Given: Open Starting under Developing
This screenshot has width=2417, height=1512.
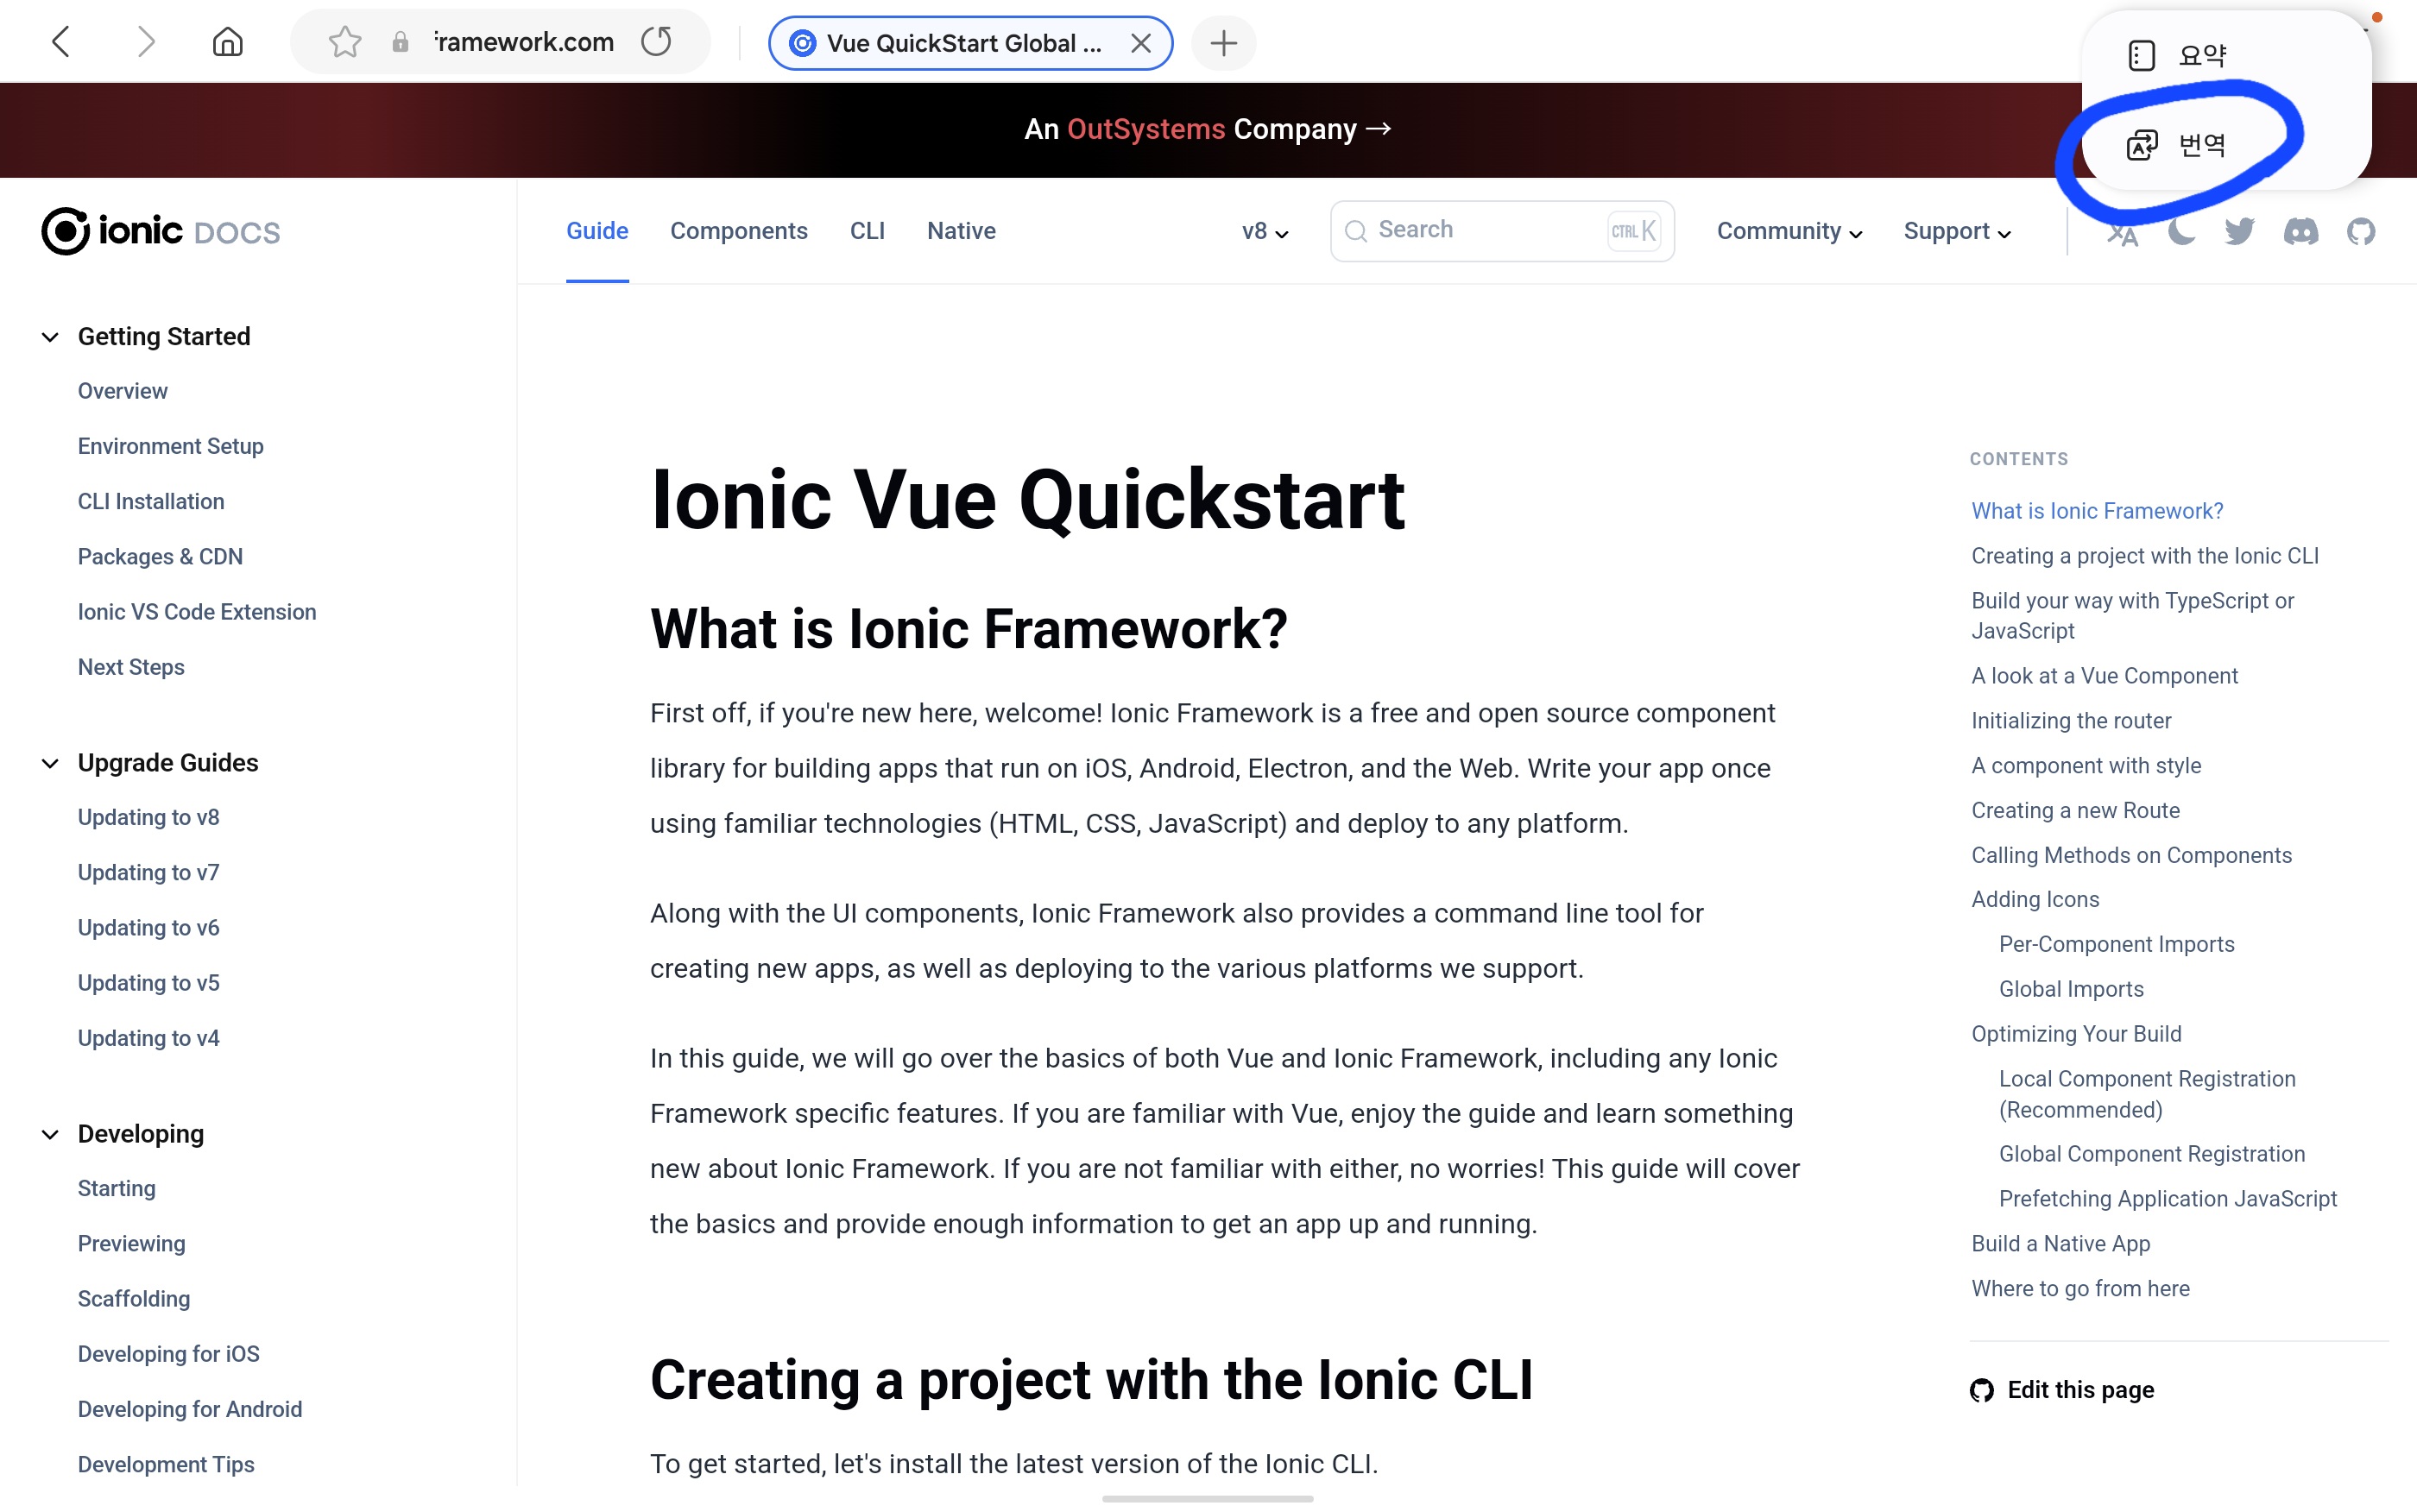Looking at the screenshot, I should coord(117,1189).
